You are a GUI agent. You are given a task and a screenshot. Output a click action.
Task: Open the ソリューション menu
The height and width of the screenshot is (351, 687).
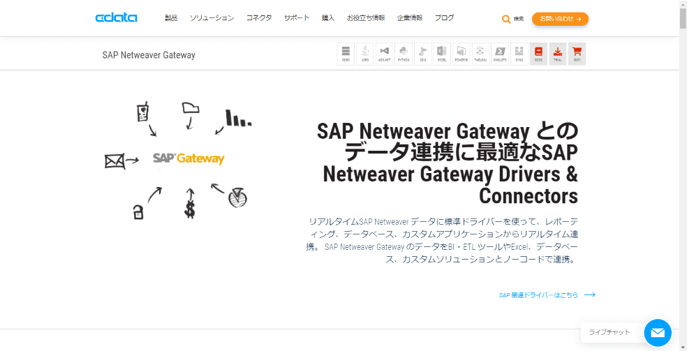pos(212,18)
